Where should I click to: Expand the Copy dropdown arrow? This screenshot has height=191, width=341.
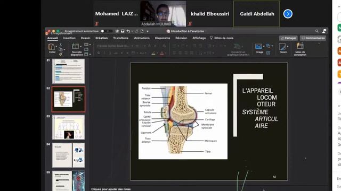coord(64,49)
